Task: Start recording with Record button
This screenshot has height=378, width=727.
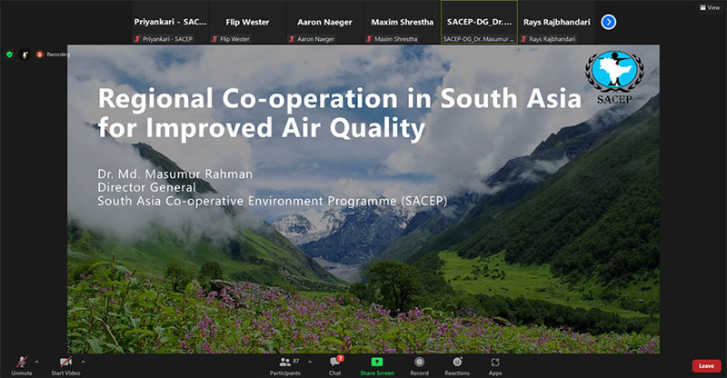Action: click(x=419, y=366)
